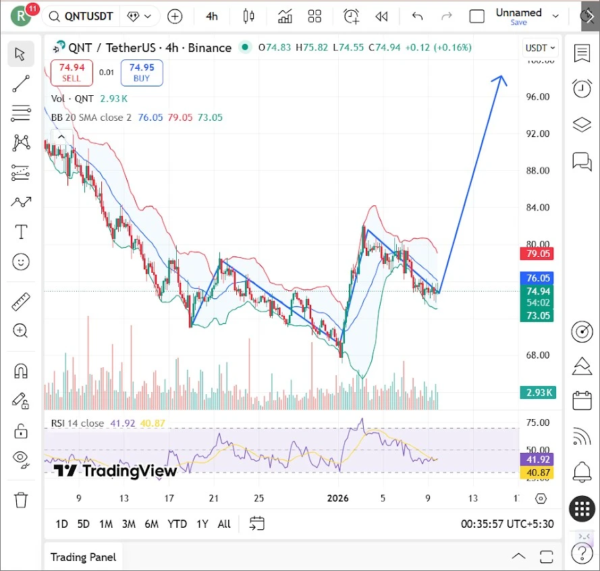Open the Indicators dialog from the toolbar
Image resolution: width=600 pixels, height=571 pixels.
[284, 16]
